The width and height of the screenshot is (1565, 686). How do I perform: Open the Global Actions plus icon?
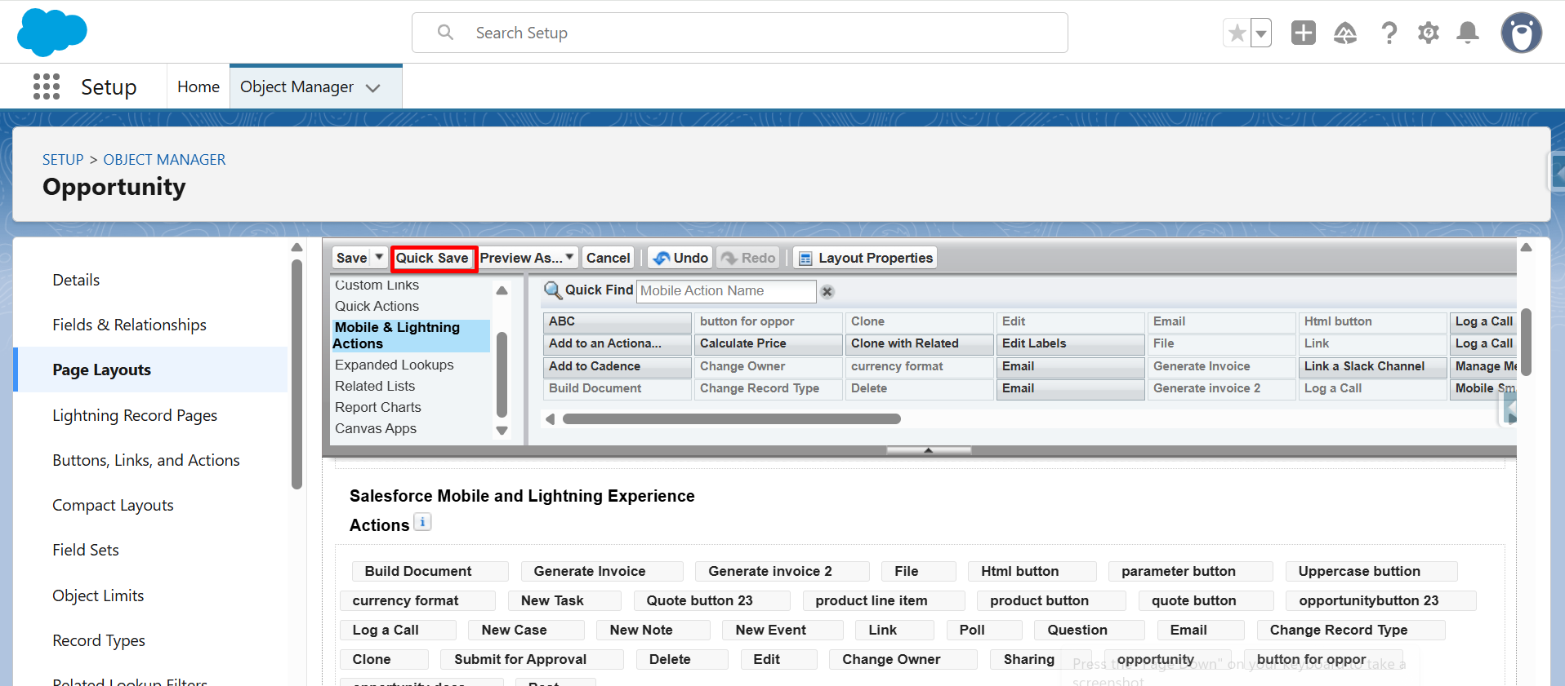pyautogui.click(x=1303, y=33)
